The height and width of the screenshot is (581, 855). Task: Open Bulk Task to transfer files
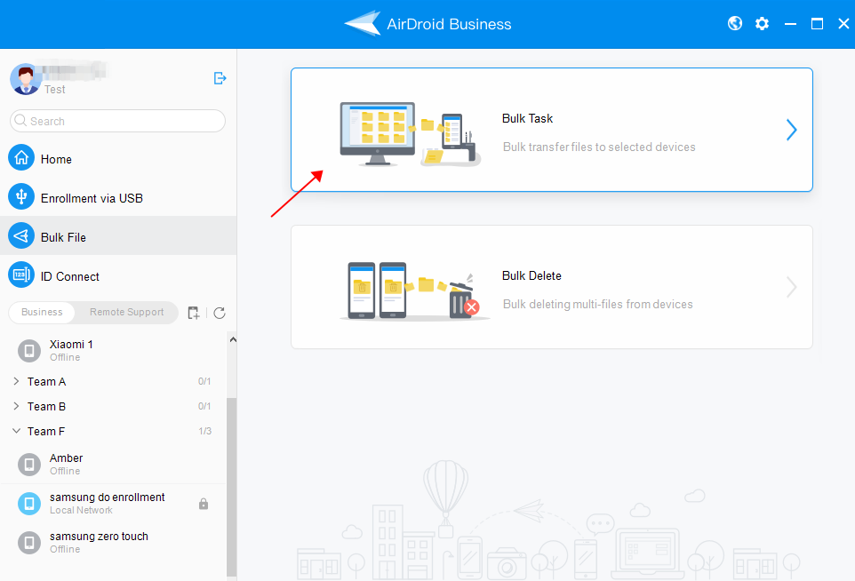click(x=551, y=130)
